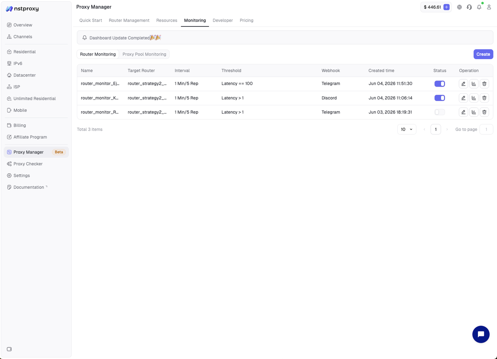Open the notifications bell
This screenshot has height=359, width=497.
click(479, 7)
